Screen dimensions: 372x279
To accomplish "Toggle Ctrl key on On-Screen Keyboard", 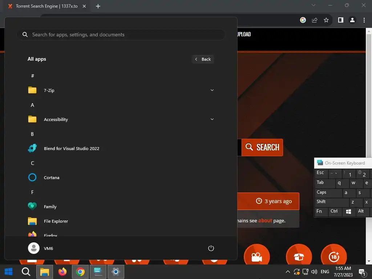I will (335, 211).
